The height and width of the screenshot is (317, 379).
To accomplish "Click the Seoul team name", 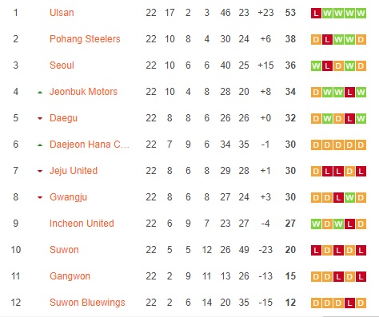I will click(62, 65).
